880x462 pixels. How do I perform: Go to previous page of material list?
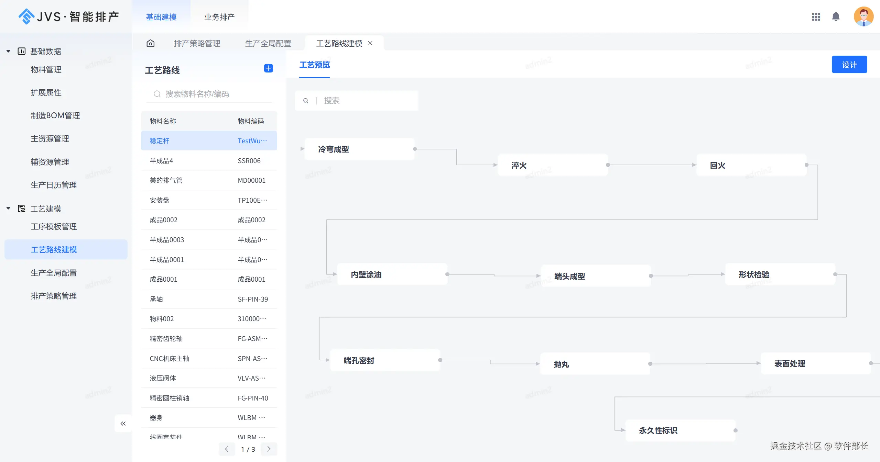point(227,449)
